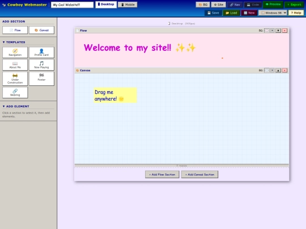Insert the Under Construction template
The height and width of the screenshot is (229, 306).
point(15,79)
